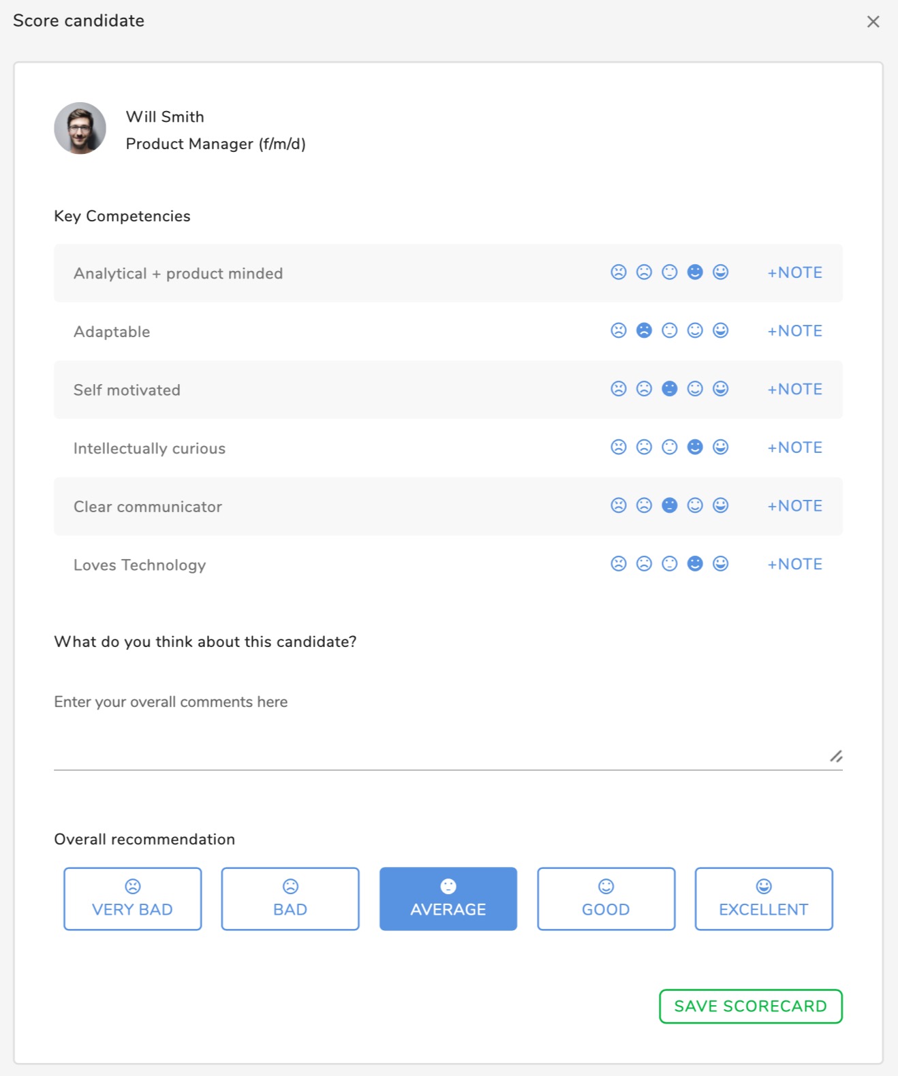Viewport: 898px width, 1076px height.
Task: Choose EXCELLENT overall recommendation
Action: (764, 899)
